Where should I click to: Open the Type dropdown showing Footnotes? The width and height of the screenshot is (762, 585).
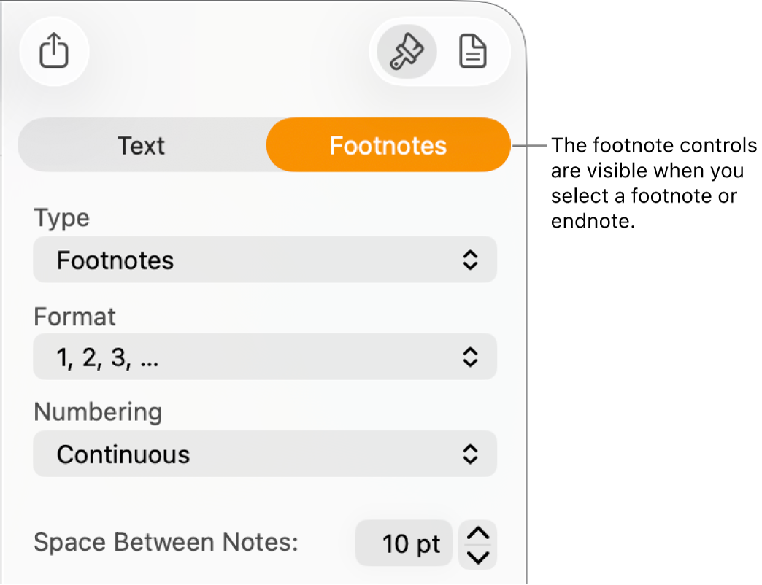pos(265,260)
